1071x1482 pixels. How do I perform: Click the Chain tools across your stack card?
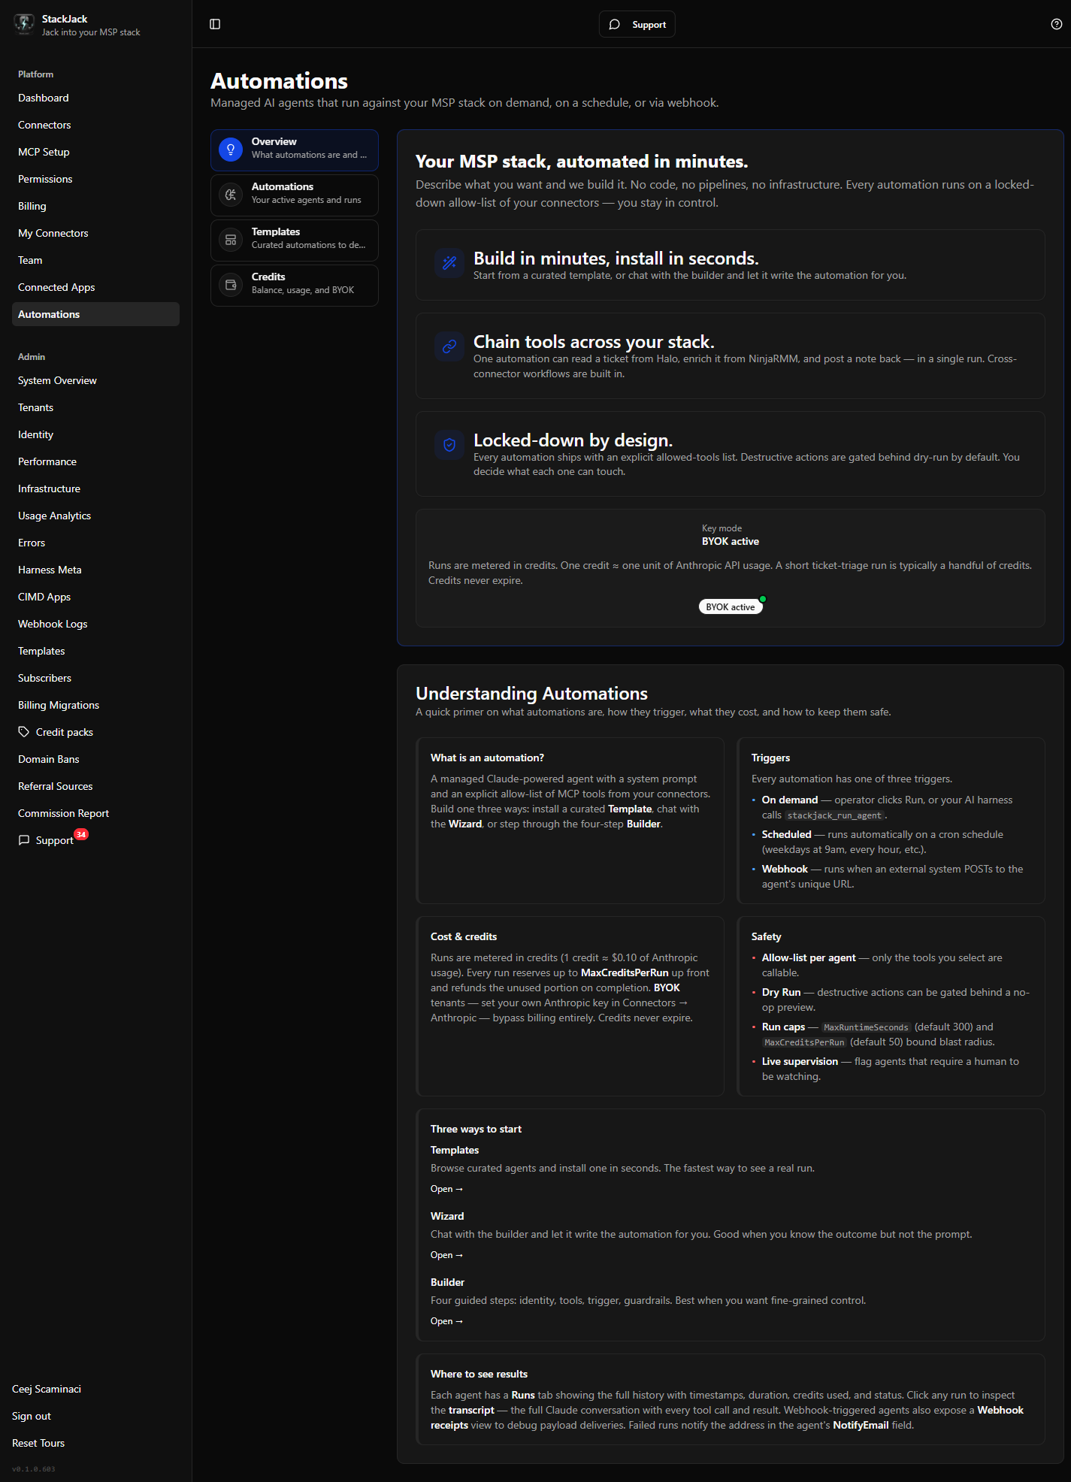coord(731,355)
